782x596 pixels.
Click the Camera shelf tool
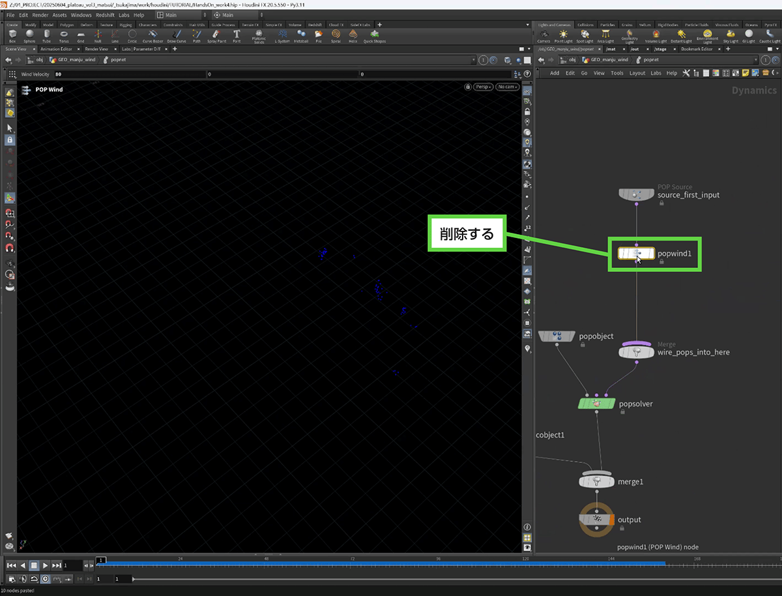point(543,35)
